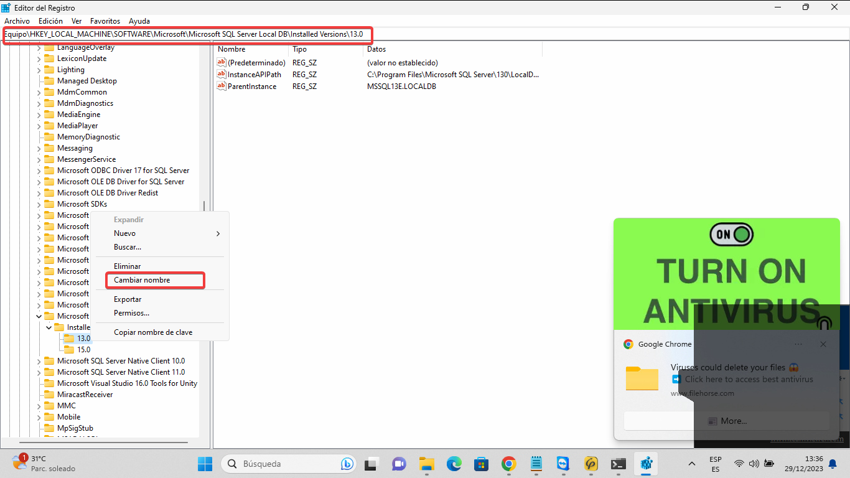Viewport: 850px width, 478px height.
Task: Open Chrome notification options (three dots)
Action: click(x=798, y=344)
